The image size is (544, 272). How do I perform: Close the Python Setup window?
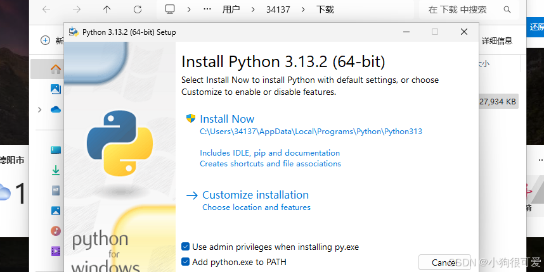[x=464, y=32]
